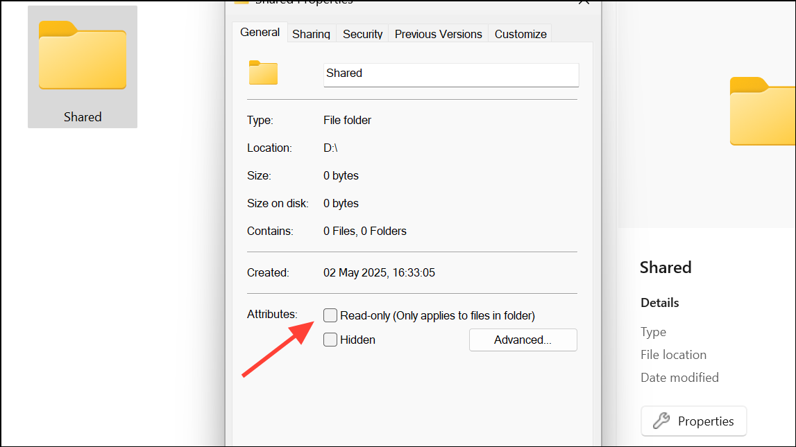Switch to the Sharing tab

pos(311,33)
